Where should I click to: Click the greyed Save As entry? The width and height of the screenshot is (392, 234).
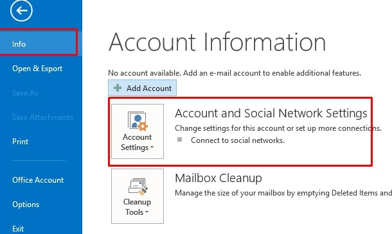[25, 93]
